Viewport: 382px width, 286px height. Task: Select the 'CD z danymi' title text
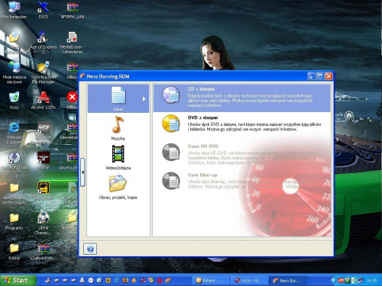(201, 89)
